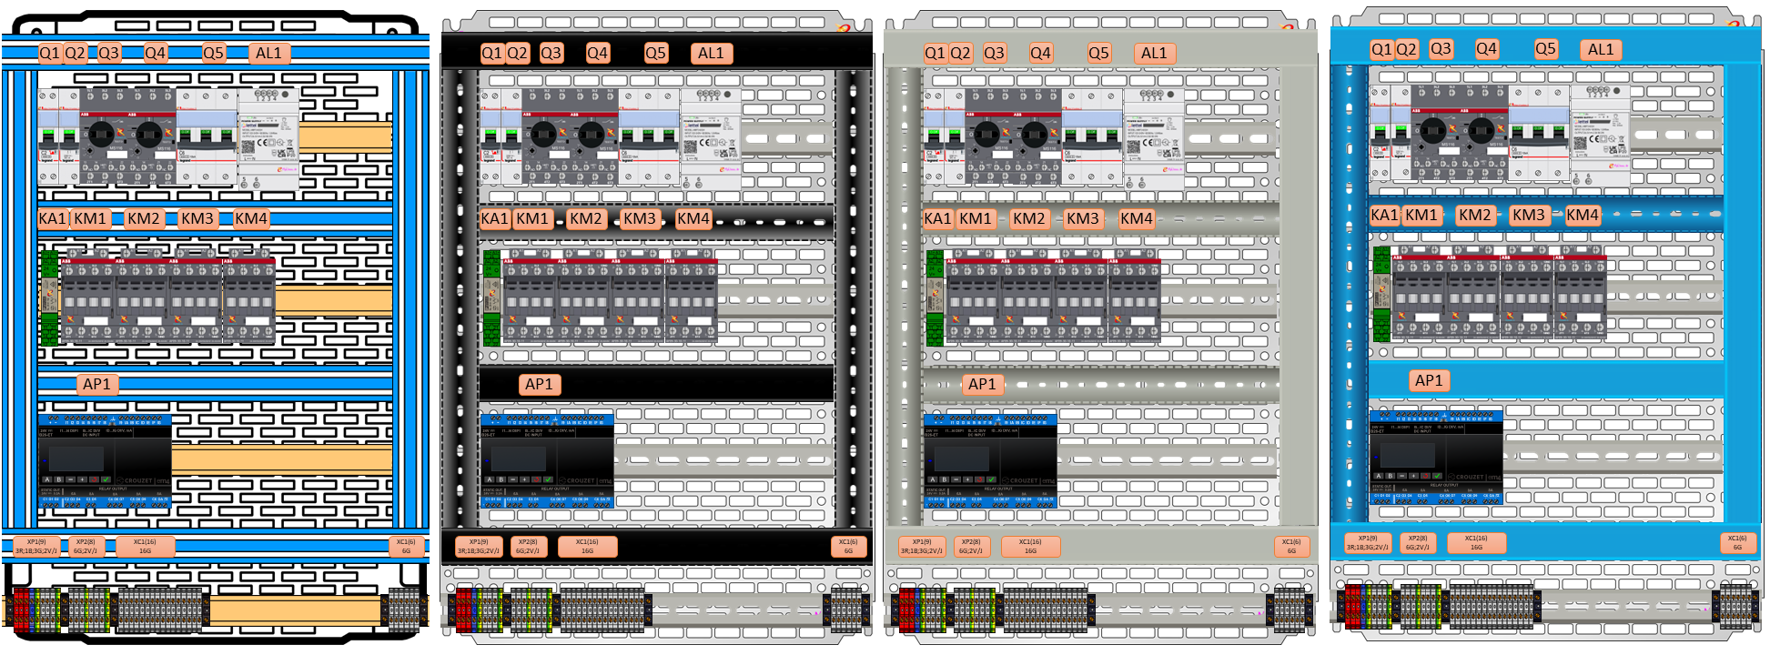The height and width of the screenshot is (655, 1770).
Task: Select the XC1(16) terminal label in the black cabinet
Action: [x=587, y=547]
